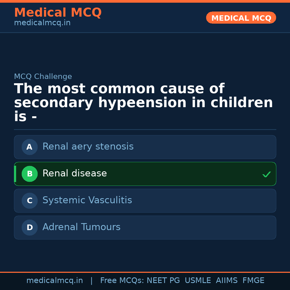The image size is (290, 290).
Task: Click the green highlight bar beside option B
Action: (15, 174)
